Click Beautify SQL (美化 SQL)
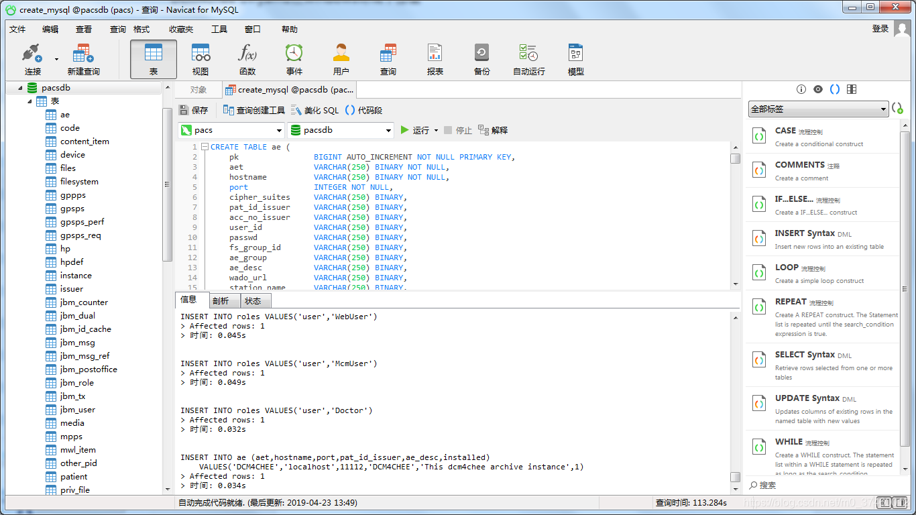Viewport: 916px width, 515px height. pos(314,110)
